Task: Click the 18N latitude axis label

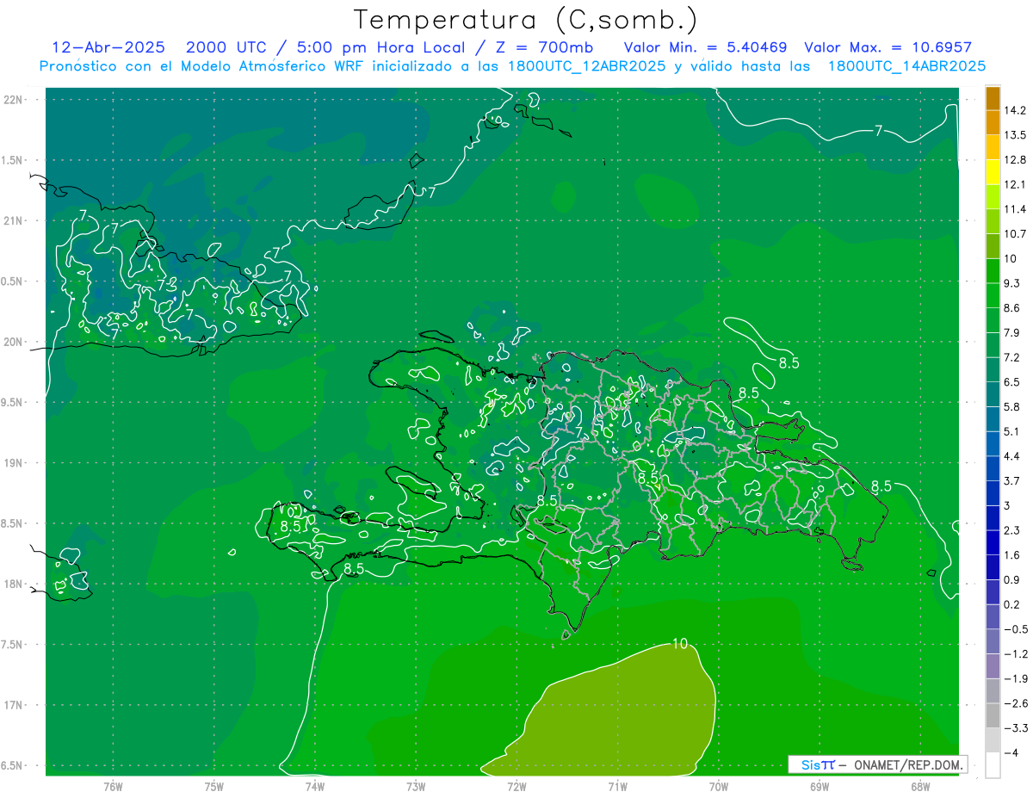Action: point(14,584)
